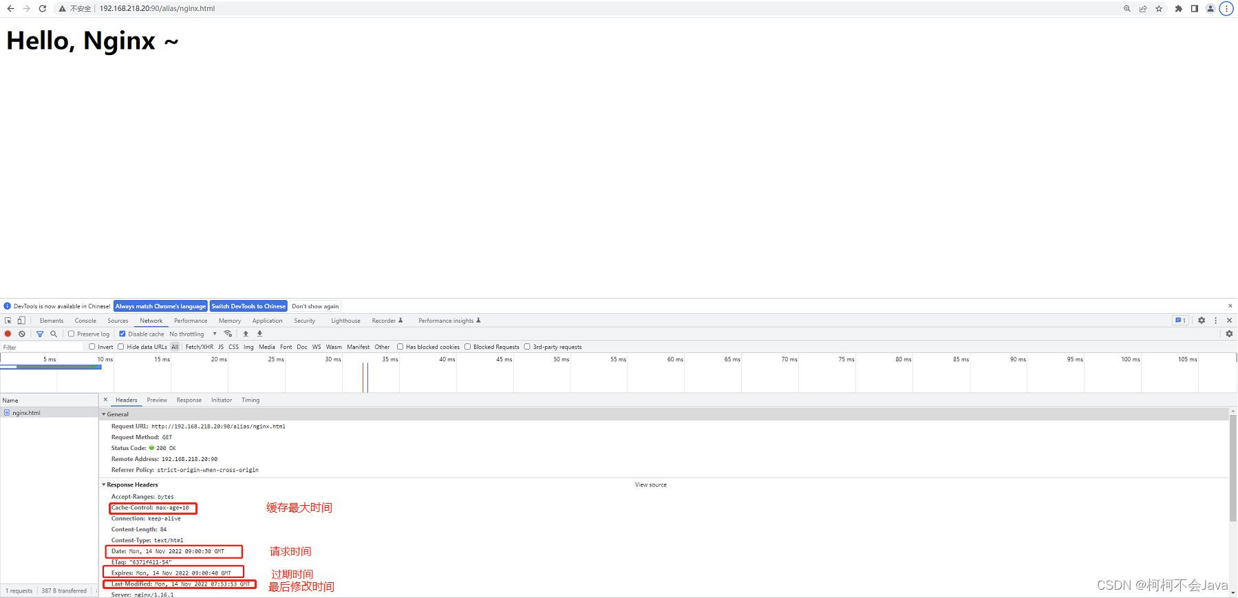Go forward in browser history
The height and width of the screenshot is (598, 1238).
pos(26,9)
